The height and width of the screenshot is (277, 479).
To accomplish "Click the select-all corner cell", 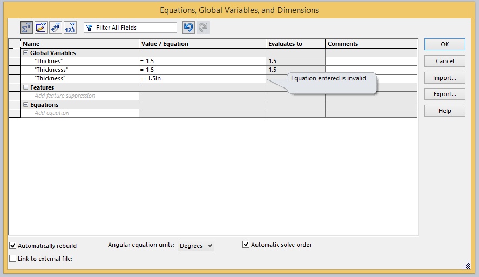I will click(x=15, y=44).
